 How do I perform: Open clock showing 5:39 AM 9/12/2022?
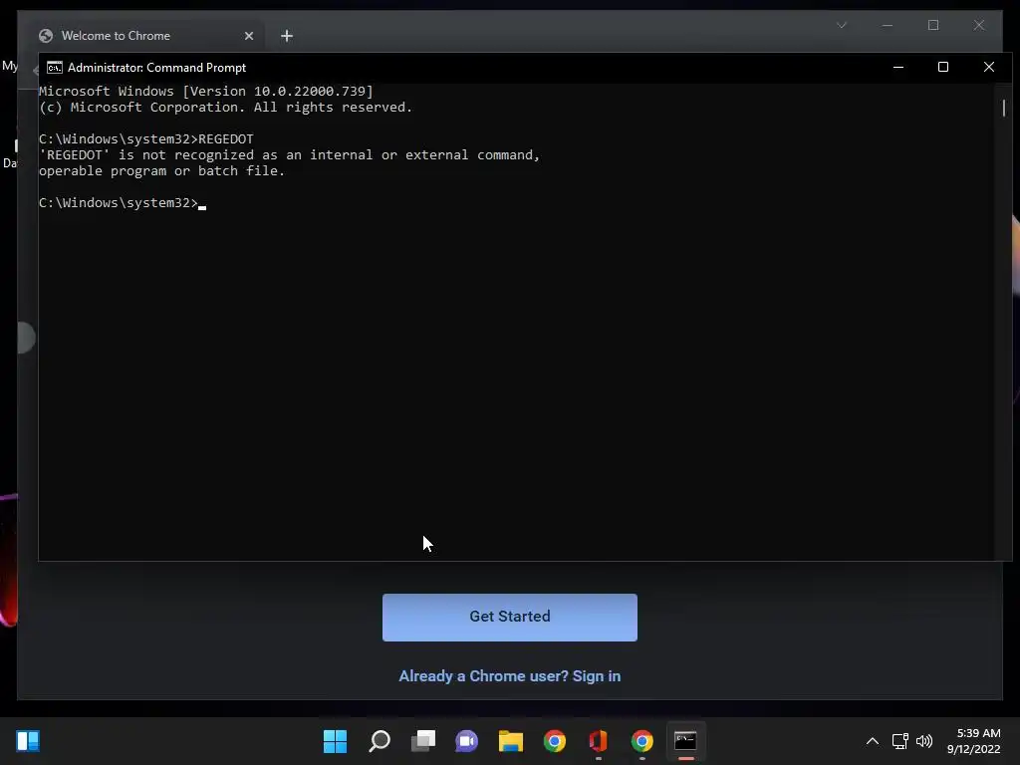click(x=974, y=741)
